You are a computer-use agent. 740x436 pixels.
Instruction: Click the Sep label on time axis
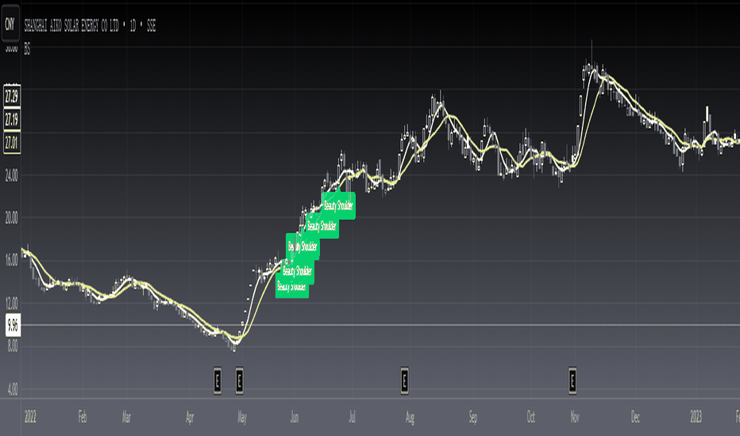point(473,418)
